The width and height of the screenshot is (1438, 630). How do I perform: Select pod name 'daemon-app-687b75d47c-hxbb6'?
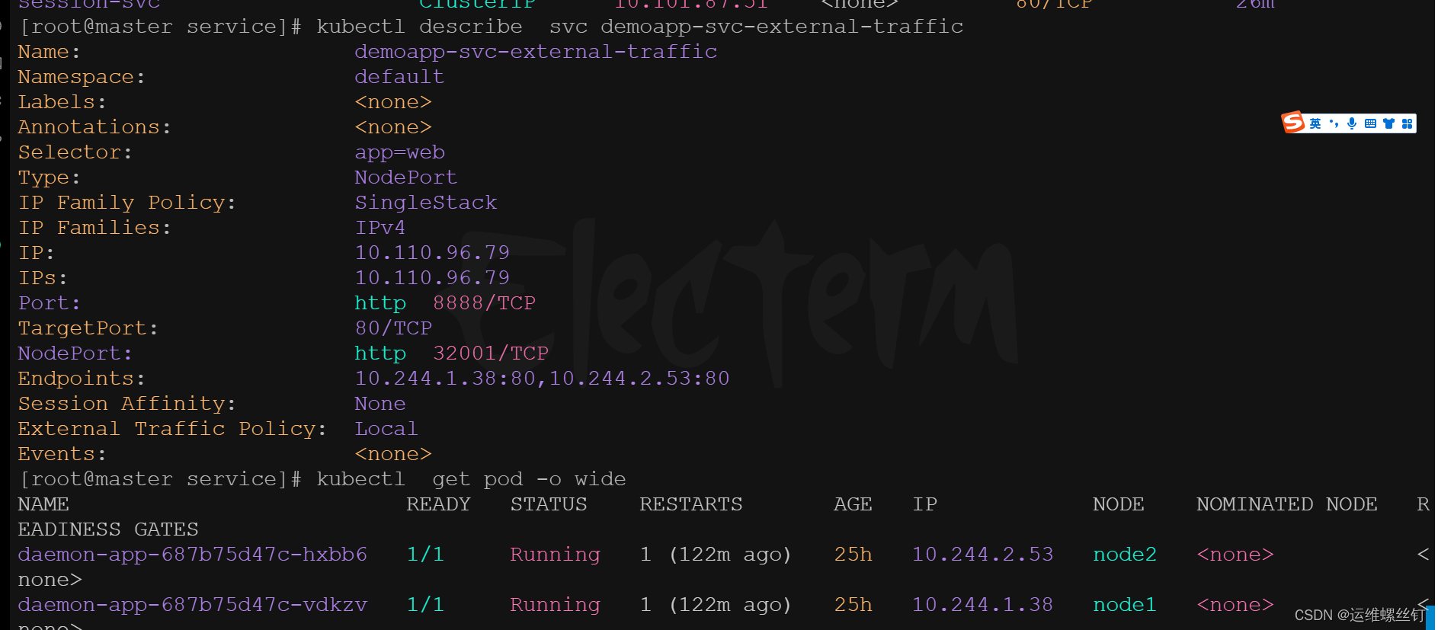pos(192,555)
